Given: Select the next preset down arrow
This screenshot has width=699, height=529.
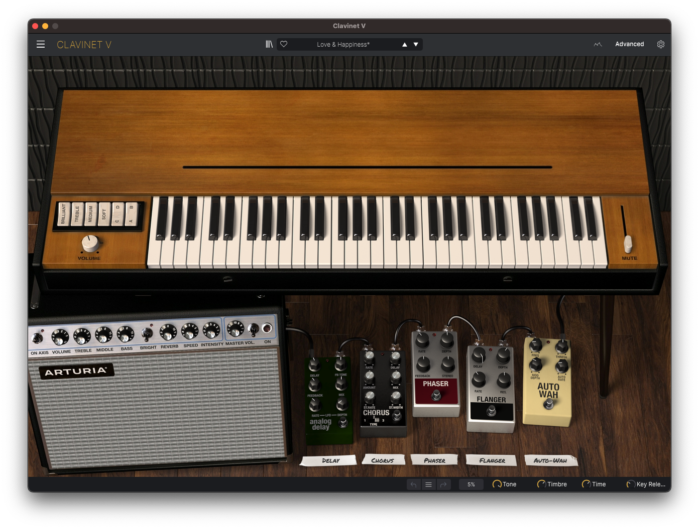Looking at the screenshot, I should [416, 45].
